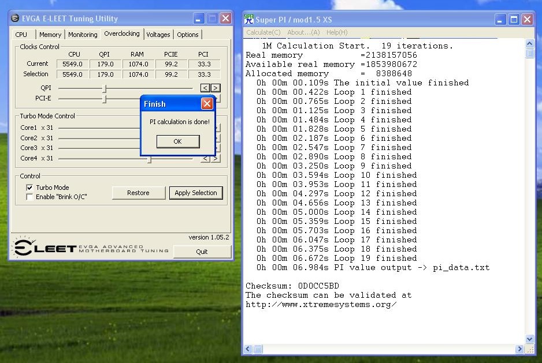This screenshot has width=542, height=363.
Task: Select the Overclocking tab
Action: point(122,33)
